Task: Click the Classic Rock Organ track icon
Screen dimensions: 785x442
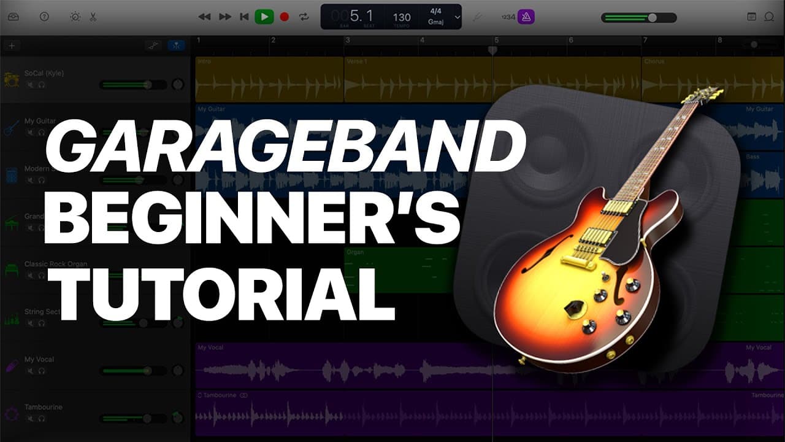Action: tap(11, 270)
